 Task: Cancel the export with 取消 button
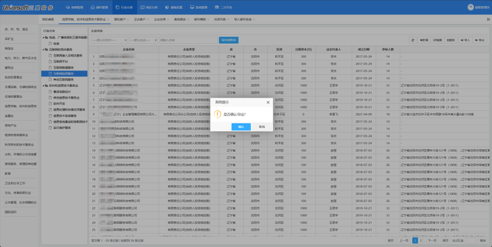pyautogui.click(x=262, y=127)
